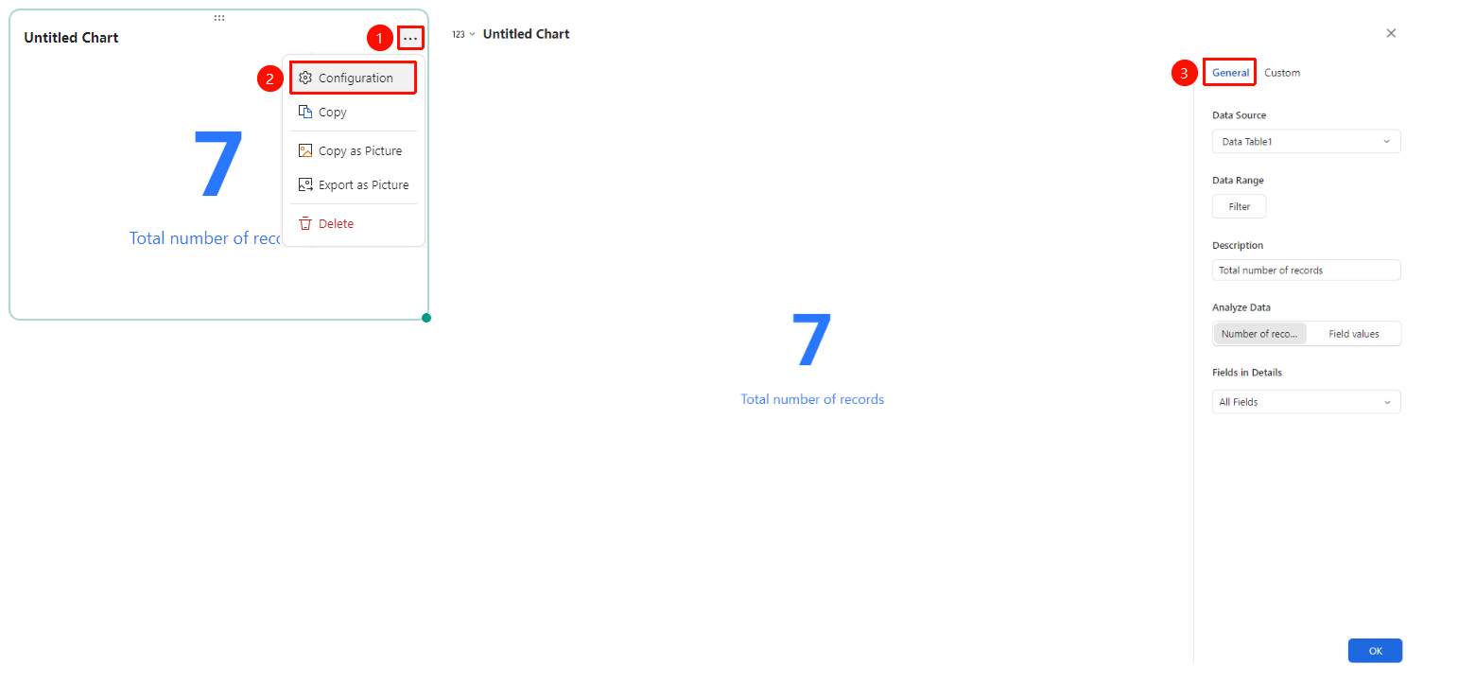1458x699 pixels.
Task: Open the chart type chevron beside 123
Action: click(x=473, y=34)
